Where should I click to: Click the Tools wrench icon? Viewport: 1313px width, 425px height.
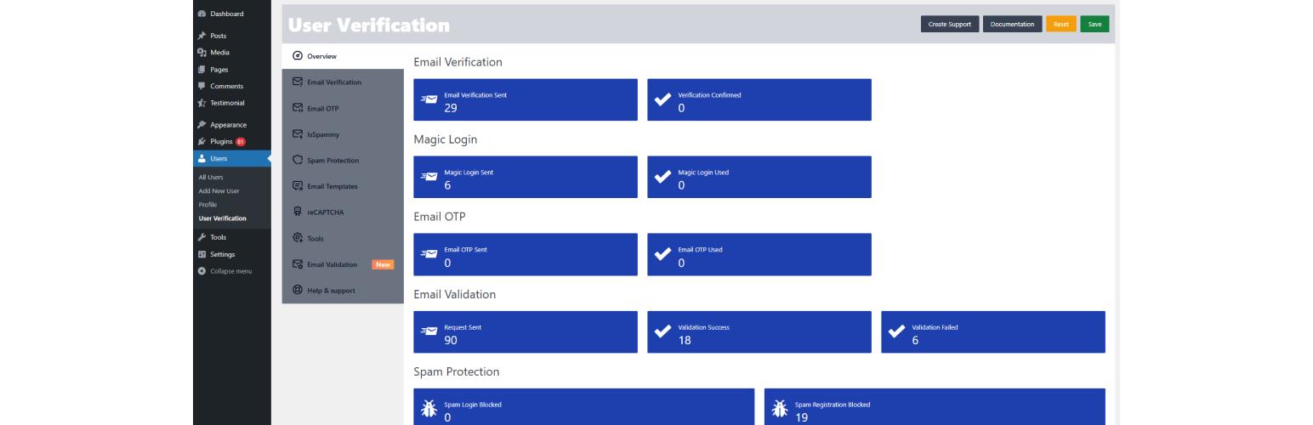point(202,237)
